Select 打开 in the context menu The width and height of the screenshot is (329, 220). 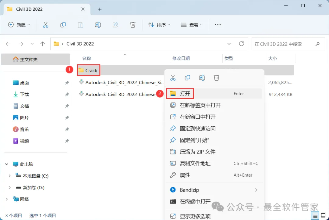(x=214, y=93)
